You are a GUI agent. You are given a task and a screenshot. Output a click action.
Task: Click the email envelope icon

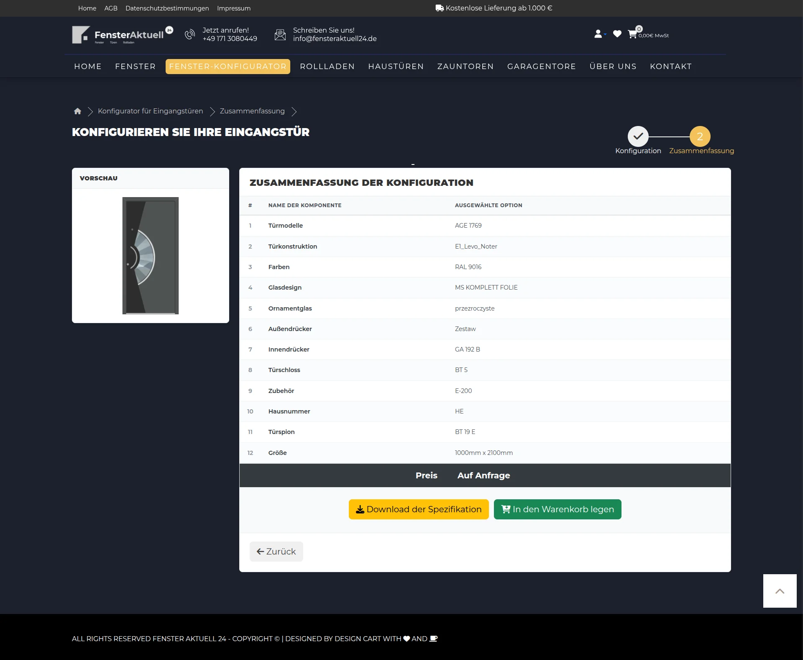(280, 35)
